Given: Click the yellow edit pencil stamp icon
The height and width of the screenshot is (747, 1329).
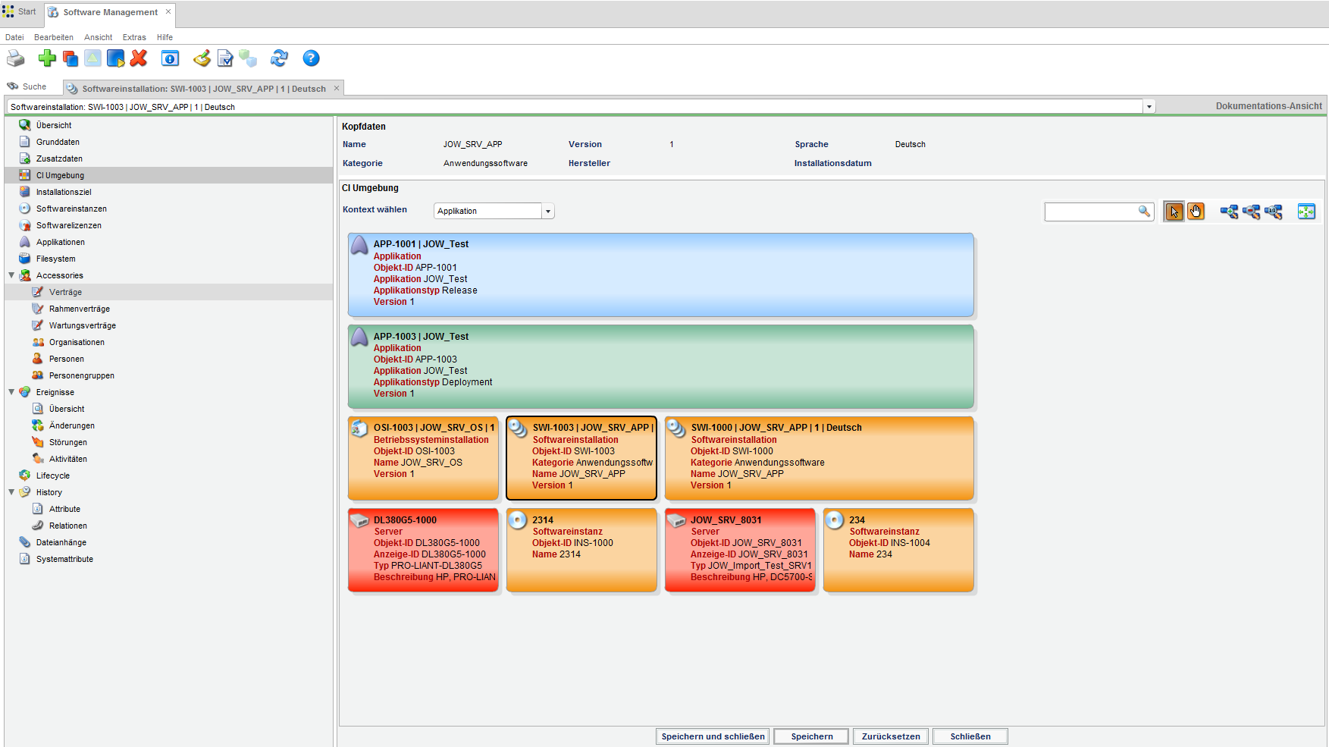Looking at the screenshot, I should (202, 58).
